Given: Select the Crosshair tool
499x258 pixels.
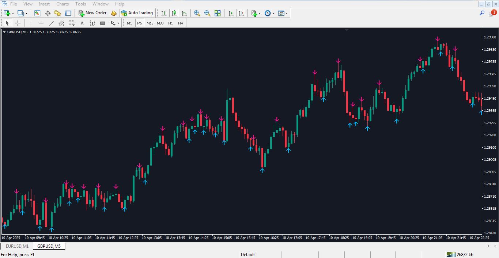Looking at the screenshot, I should (x=18, y=23).
